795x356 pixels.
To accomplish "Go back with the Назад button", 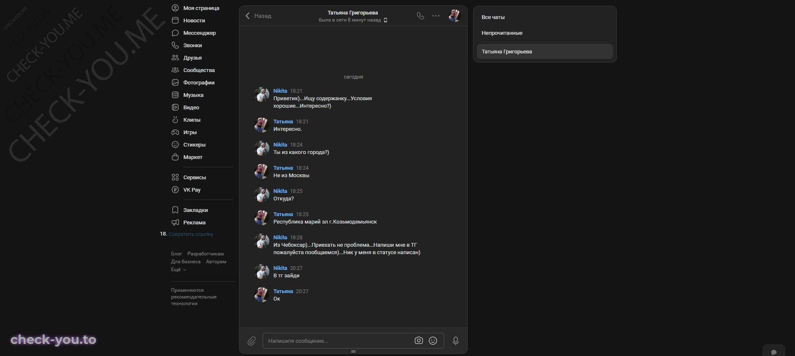I will pyautogui.click(x=258, y=16).
